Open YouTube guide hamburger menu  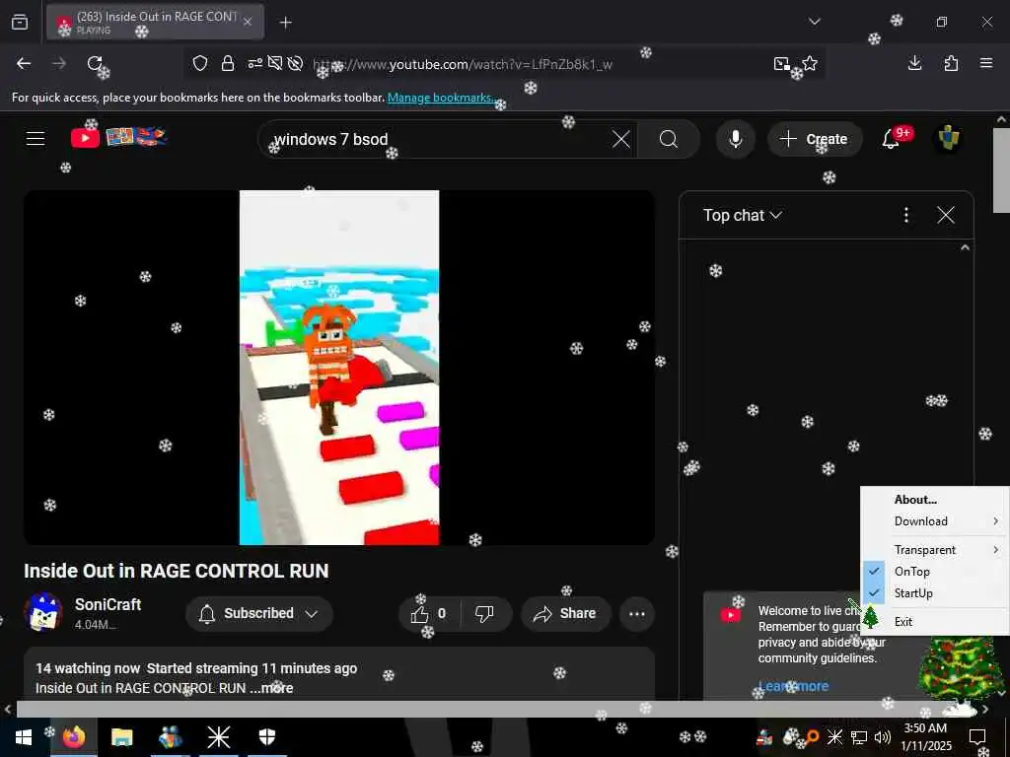(36, 138)
